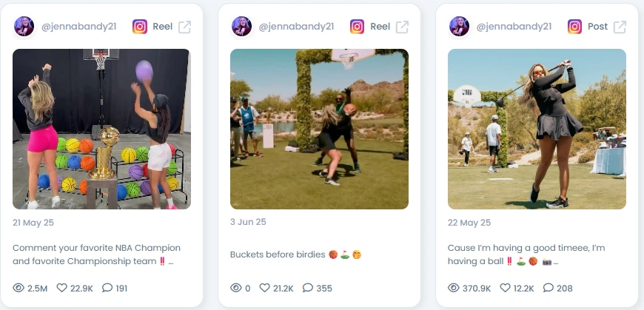Click the comment icon showing 355 comments
This screenshot has height=310, width=644.
[x=308, y=288]
